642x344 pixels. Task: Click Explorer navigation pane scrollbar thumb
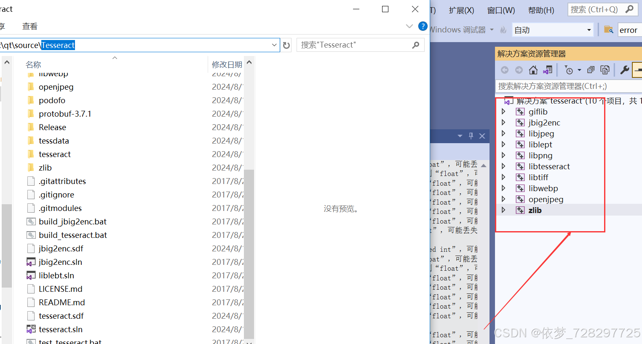pyautogui.click(x=7, y=245)
